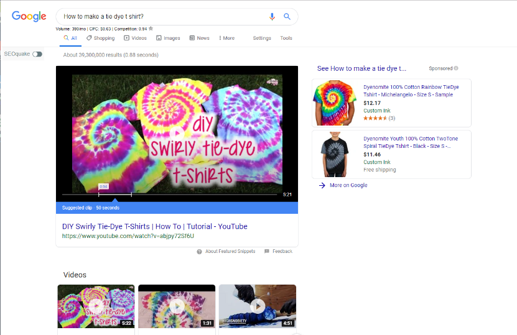The width and height of the screenshot is (517, 335).
Task: Click About Featured Snippets link
Action: pos(230,251)
